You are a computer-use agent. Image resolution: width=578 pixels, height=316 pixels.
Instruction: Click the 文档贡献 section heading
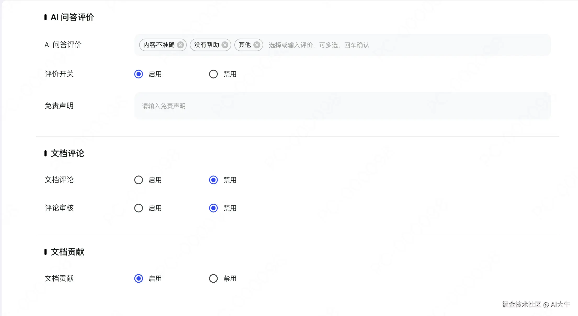pyautogui.click(x=67, y=252)
